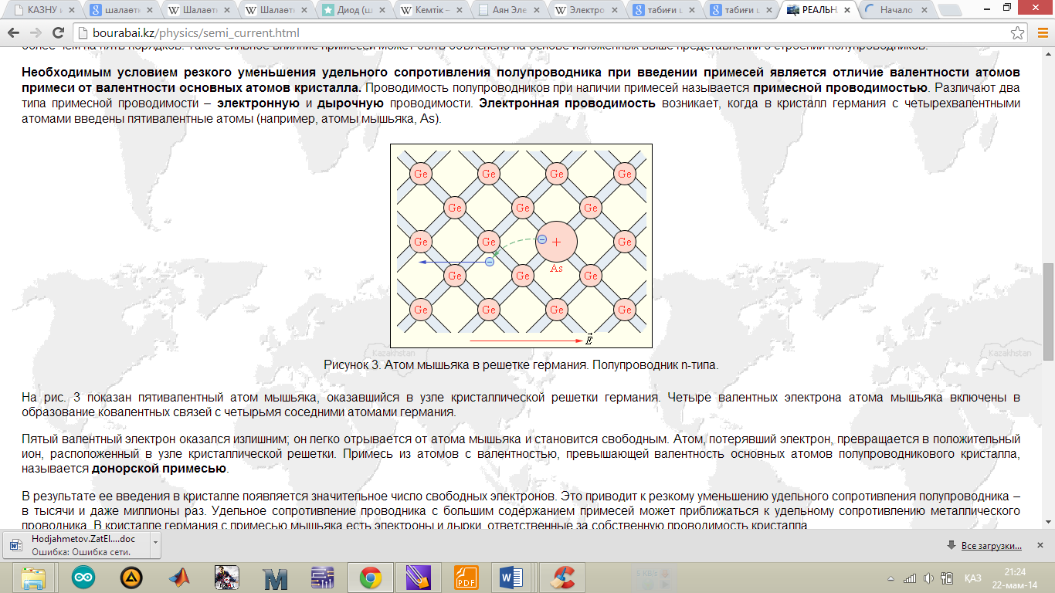Viewport: 1055px width, 593px height.
Task: Open the volume speaker tray icon
Action: click(928, 578)
